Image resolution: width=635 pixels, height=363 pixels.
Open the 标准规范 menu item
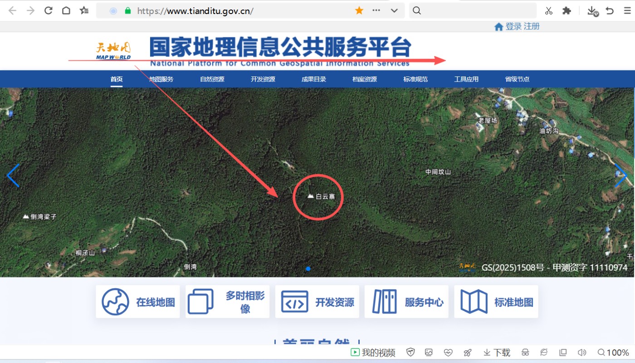click(415, 79)
